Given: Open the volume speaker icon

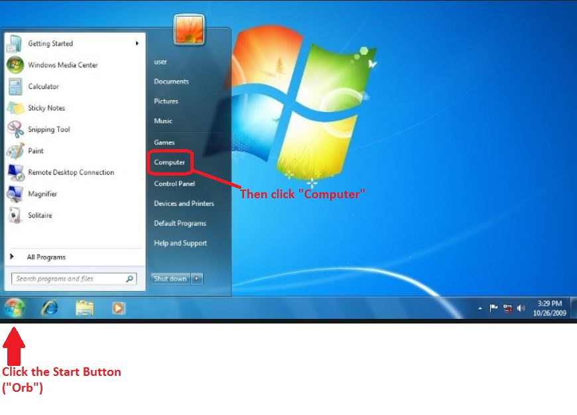Looking at the screenshot, I should click(521, 308).
